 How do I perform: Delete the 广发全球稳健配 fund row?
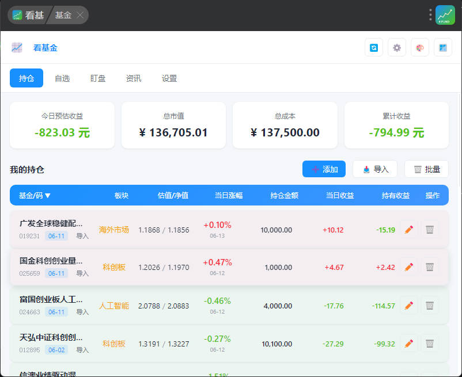pyautogui.click(x=430, y=230)
